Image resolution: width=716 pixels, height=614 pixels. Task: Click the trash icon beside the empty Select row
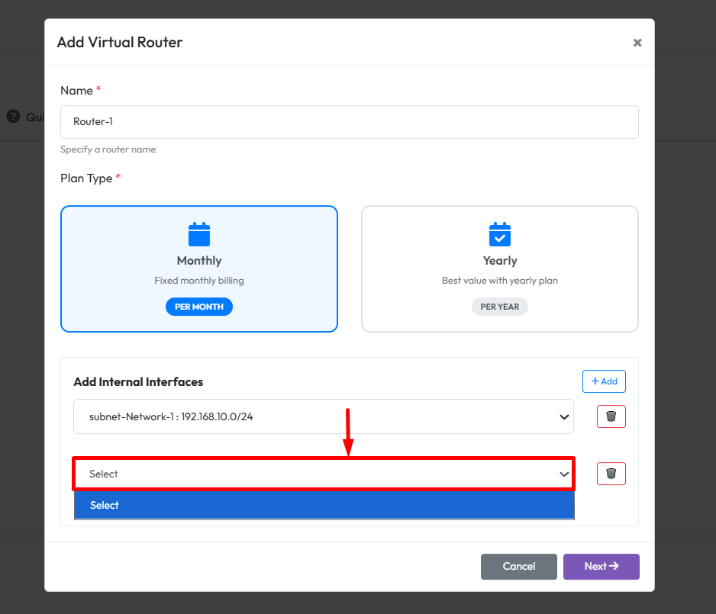point(611,474)
